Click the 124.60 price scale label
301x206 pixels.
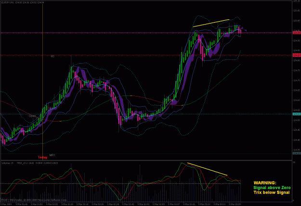(296, 100)
